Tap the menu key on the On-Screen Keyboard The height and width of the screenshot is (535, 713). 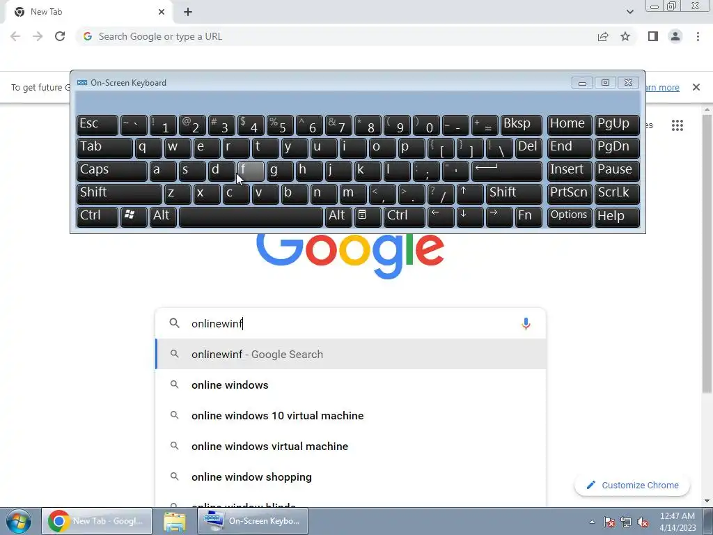point(368,216)
